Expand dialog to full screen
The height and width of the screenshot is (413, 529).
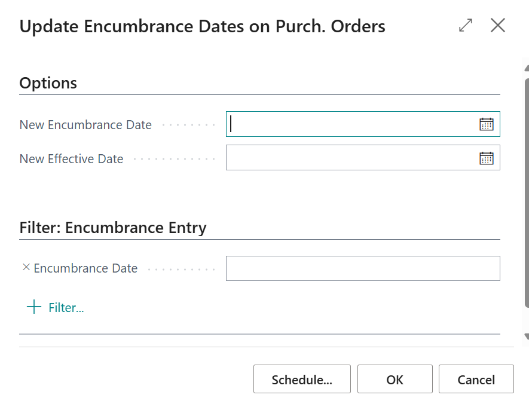(x=466, y=25)
